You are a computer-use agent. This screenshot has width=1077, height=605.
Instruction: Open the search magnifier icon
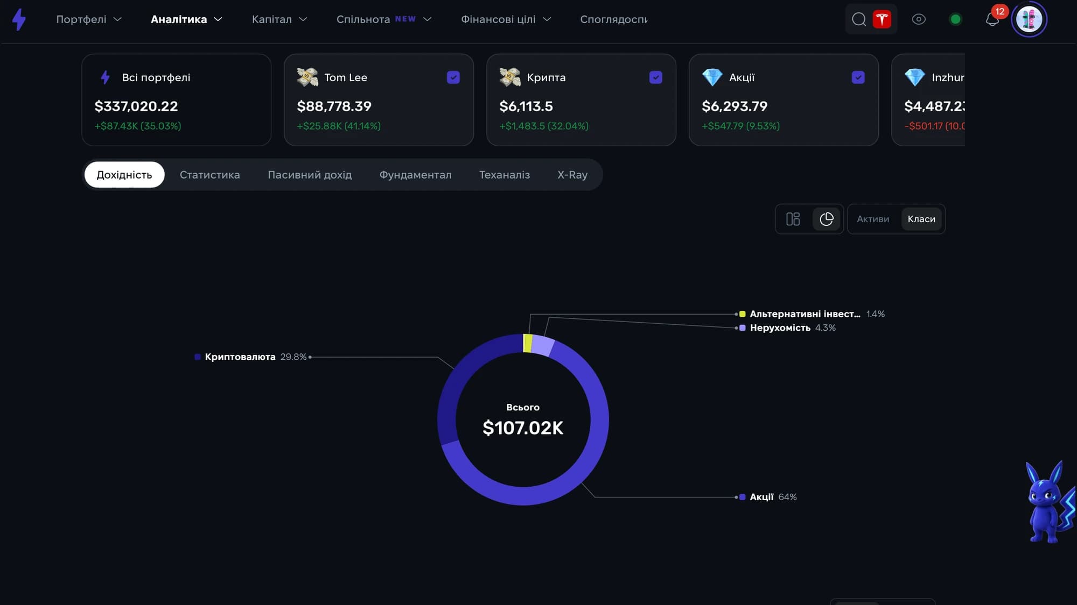[859, 19]
